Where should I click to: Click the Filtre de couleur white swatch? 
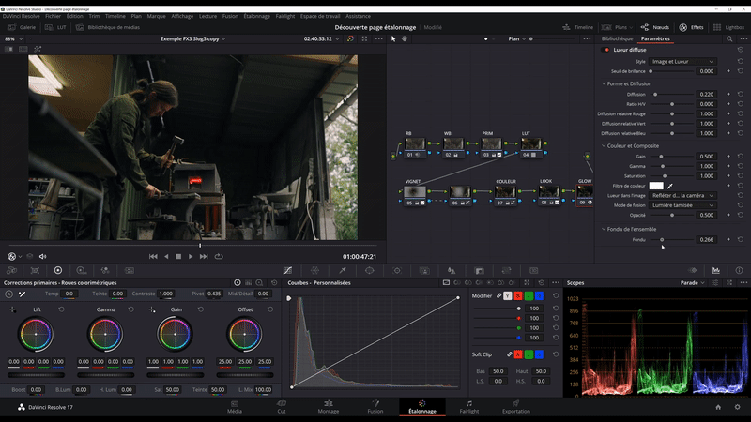[656, 186]
